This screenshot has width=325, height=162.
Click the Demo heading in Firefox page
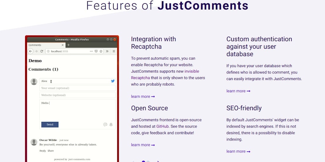click(x=35, y=61)
